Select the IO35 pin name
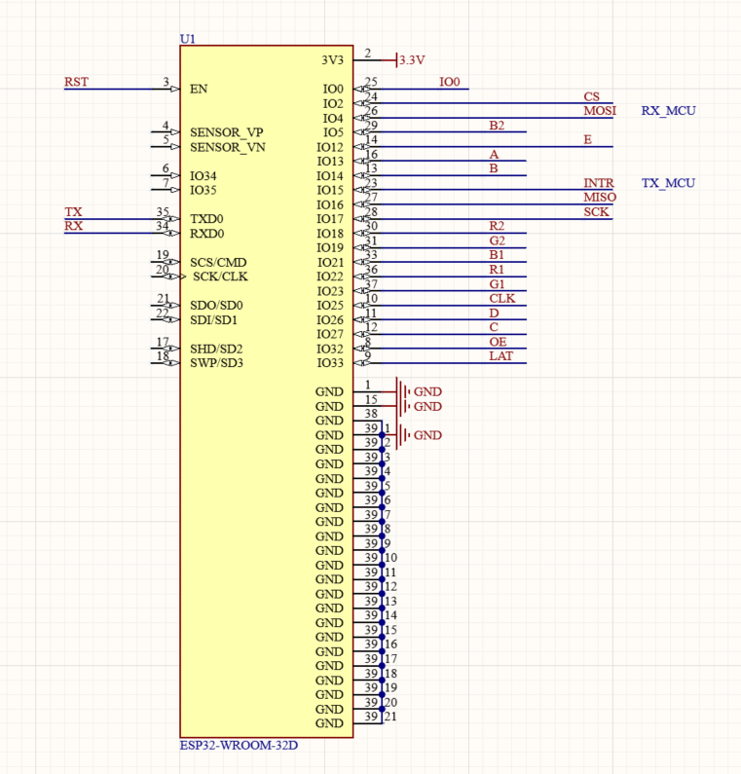Image resolution: width=741 pixels, height=774 pixels. (204, 190)
